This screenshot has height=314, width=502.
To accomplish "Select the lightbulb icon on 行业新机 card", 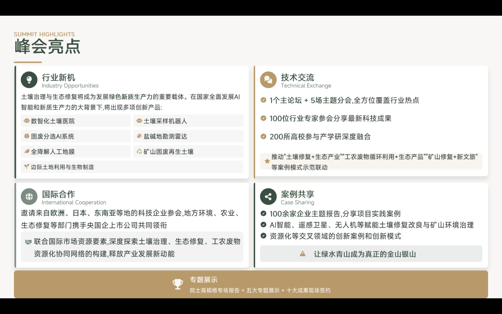I will click(29, 80).
